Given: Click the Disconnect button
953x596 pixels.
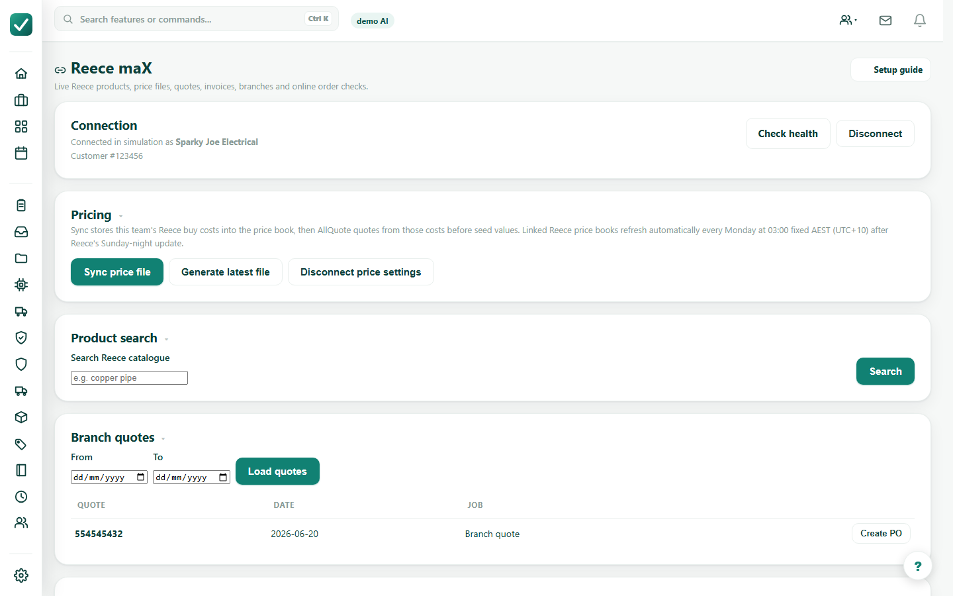Looking at the screenshot, I should pos(875,134).
